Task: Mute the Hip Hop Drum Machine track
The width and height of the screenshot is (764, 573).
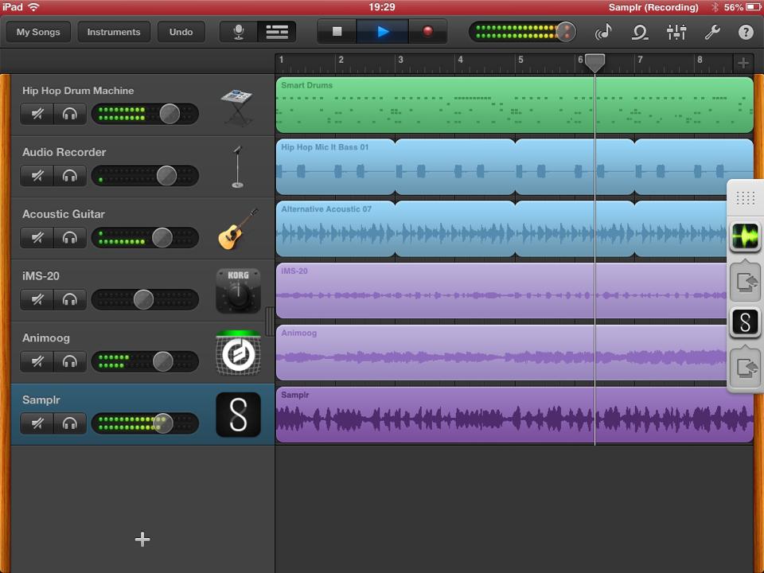Action: click(37, 114)
